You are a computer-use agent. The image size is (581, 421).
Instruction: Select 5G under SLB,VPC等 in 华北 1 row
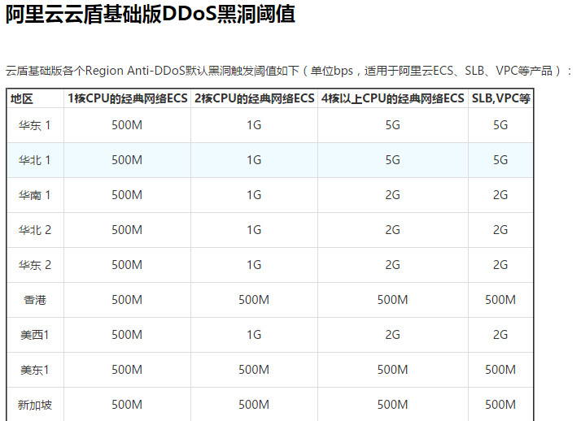point(500,160)
